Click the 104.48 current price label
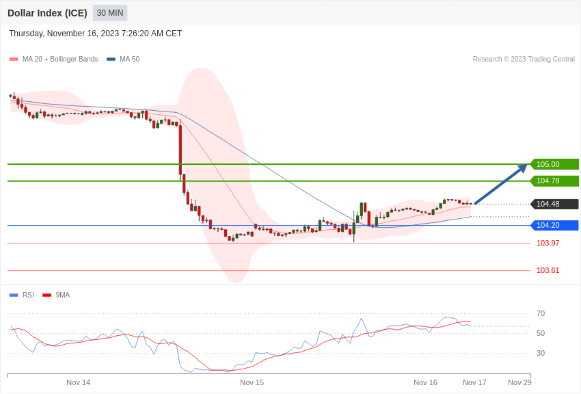581x394 pixels. (554, 204)
